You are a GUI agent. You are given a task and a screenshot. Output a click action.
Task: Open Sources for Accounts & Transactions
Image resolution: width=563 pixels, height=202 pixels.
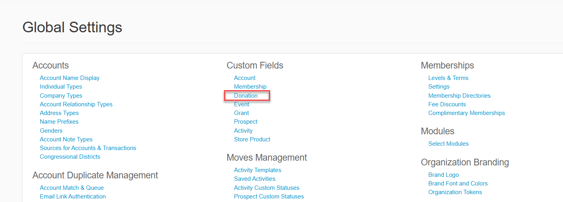click(88, 148)
